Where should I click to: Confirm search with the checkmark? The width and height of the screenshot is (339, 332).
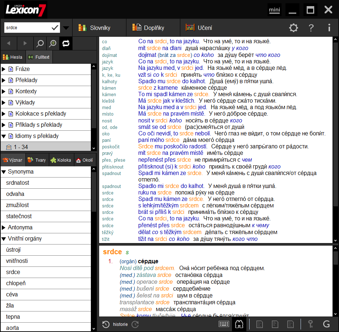(x=55, y=27)
